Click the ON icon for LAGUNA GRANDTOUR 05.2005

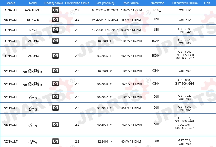(x=56, y=84)
